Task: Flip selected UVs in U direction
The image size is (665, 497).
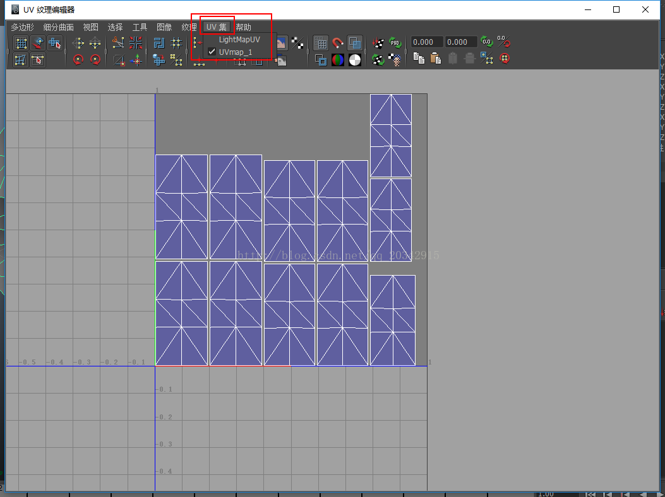Action: [78, 43]
